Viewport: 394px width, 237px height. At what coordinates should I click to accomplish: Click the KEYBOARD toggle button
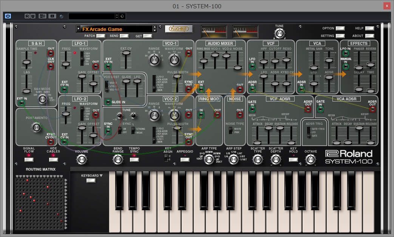click(x=91, y=180)
